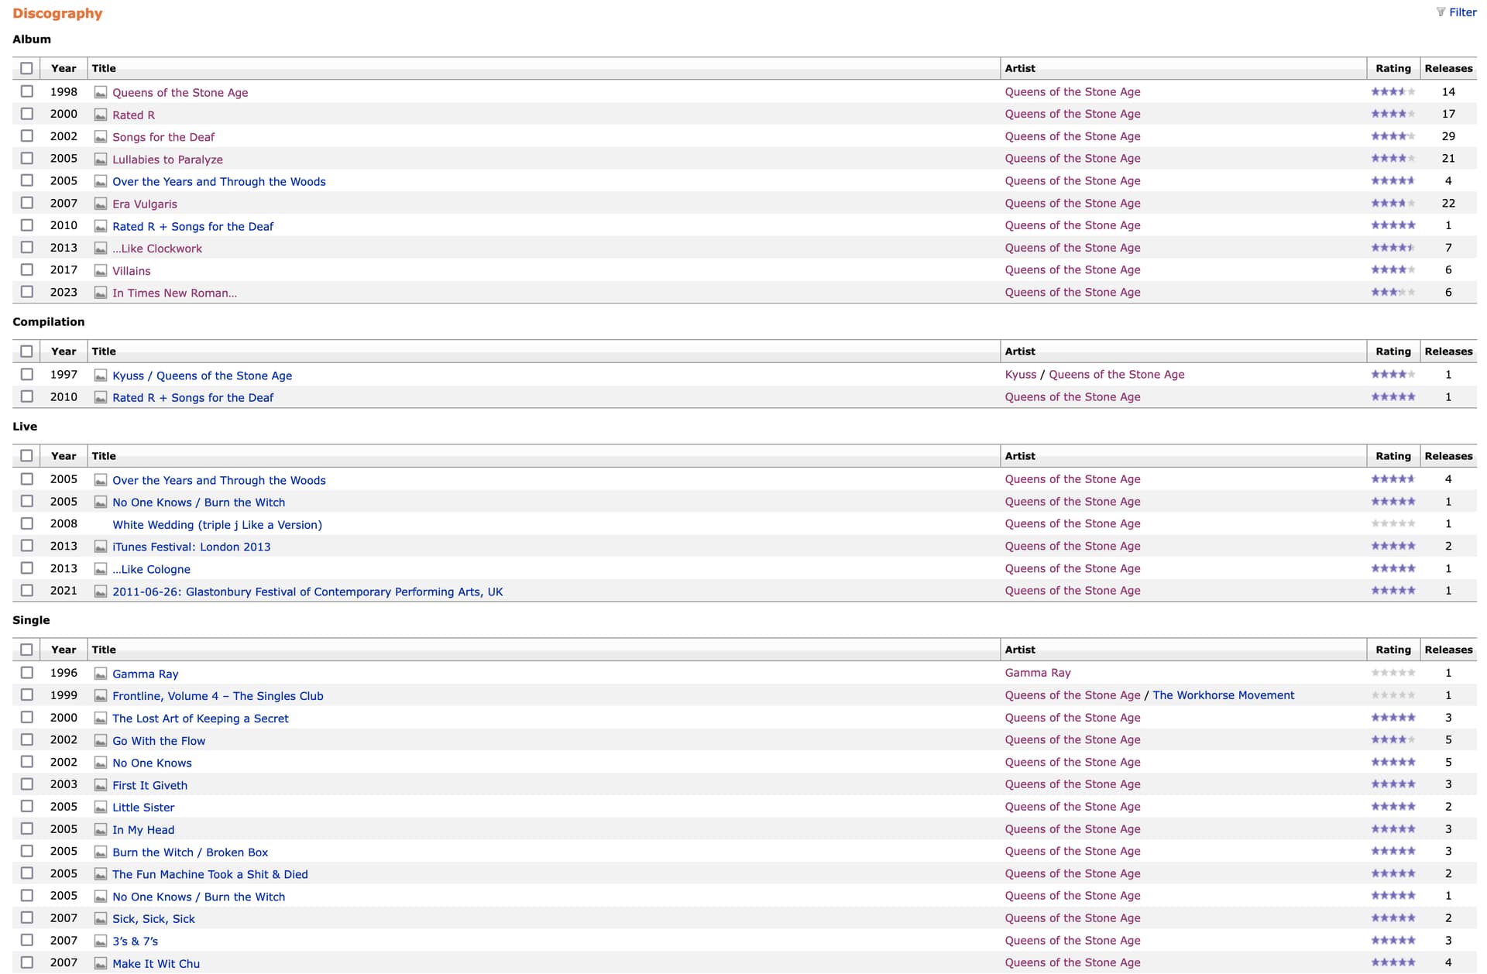Image resolution: width=1487 pixels, height=974 pixels.
Task: Tick the checkbox for Make It Wit Chu single
Action: coord(27,962)
